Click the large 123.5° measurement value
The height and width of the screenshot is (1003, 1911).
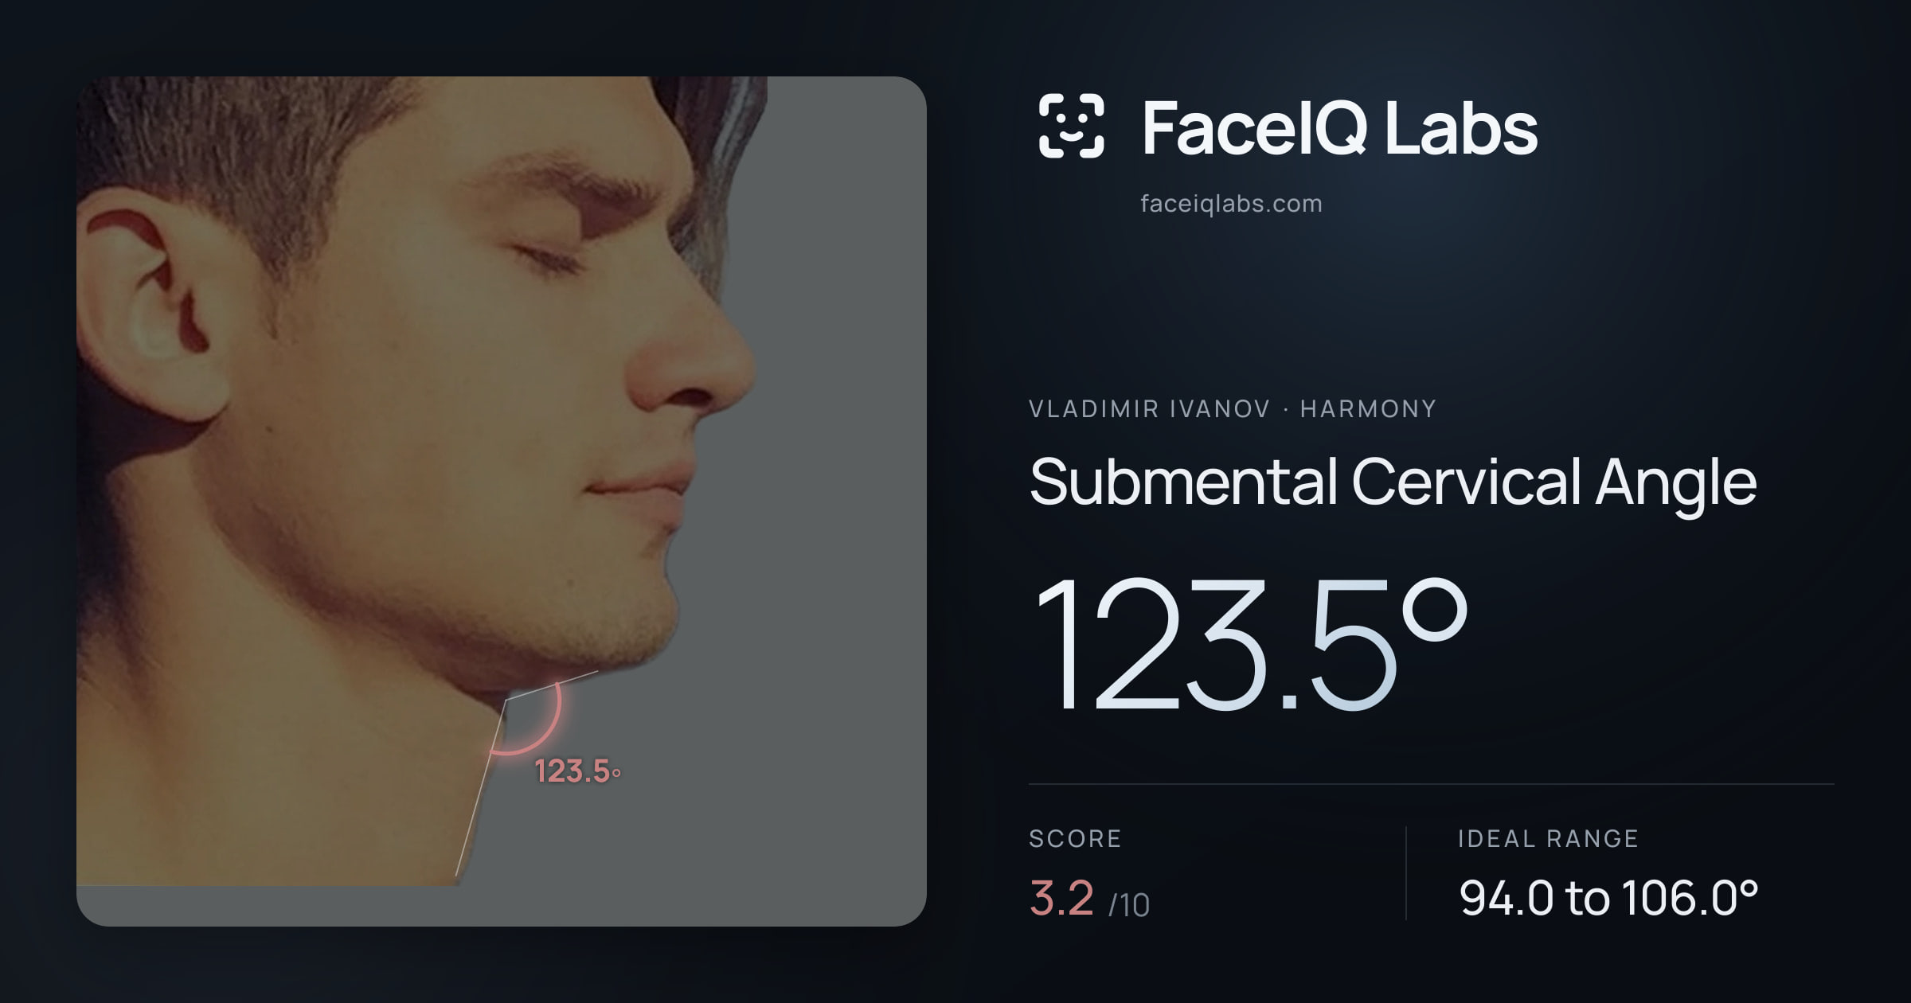tap(1250, 643)
